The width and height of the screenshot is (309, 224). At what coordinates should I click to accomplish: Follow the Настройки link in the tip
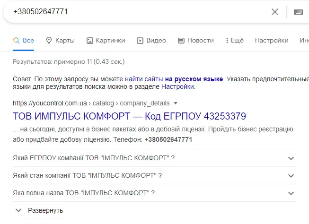tap(177, 86)
